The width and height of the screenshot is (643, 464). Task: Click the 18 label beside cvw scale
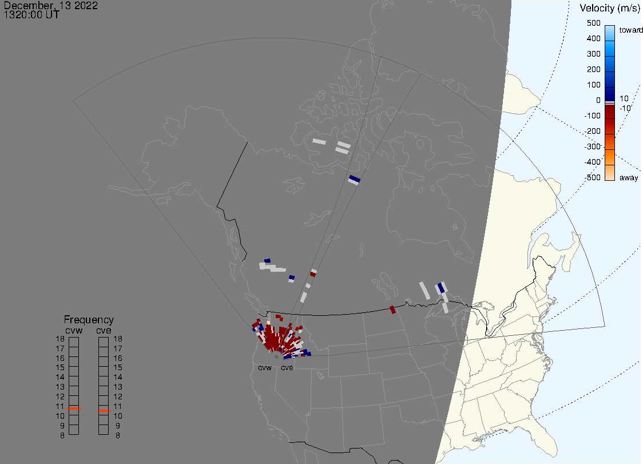pyautogui.click(x=60, y=339)
